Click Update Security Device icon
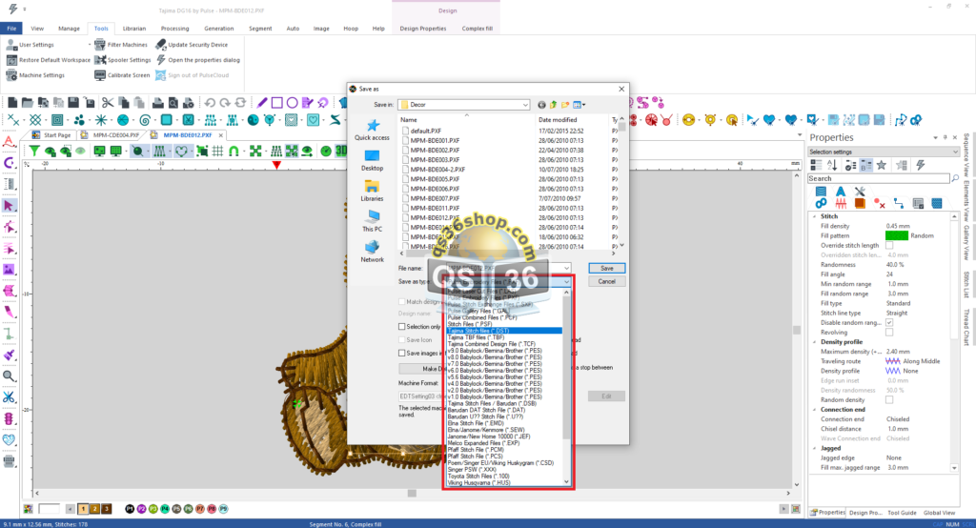 160,44
